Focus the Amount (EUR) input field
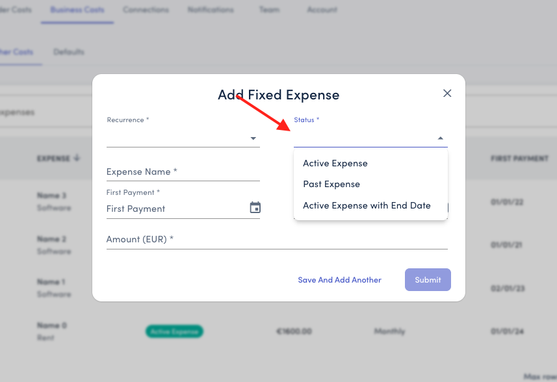The width and height of the screenshot is (557, 382). (x=277, y=240)
